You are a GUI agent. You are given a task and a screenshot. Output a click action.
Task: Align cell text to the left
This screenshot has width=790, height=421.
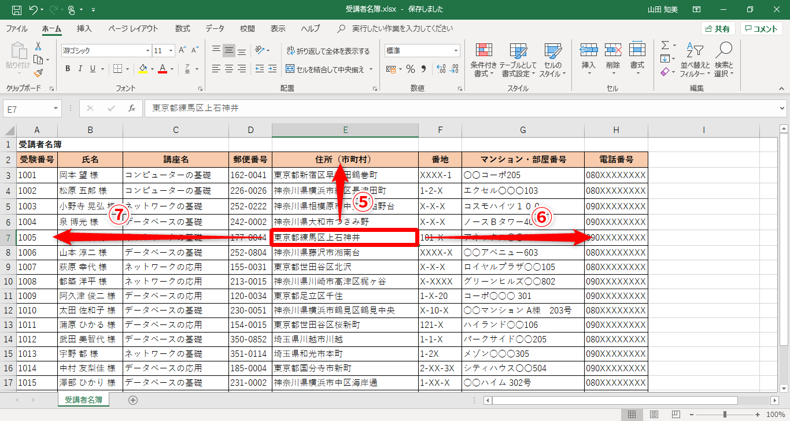pyautogui.click(x=216, y=69)
